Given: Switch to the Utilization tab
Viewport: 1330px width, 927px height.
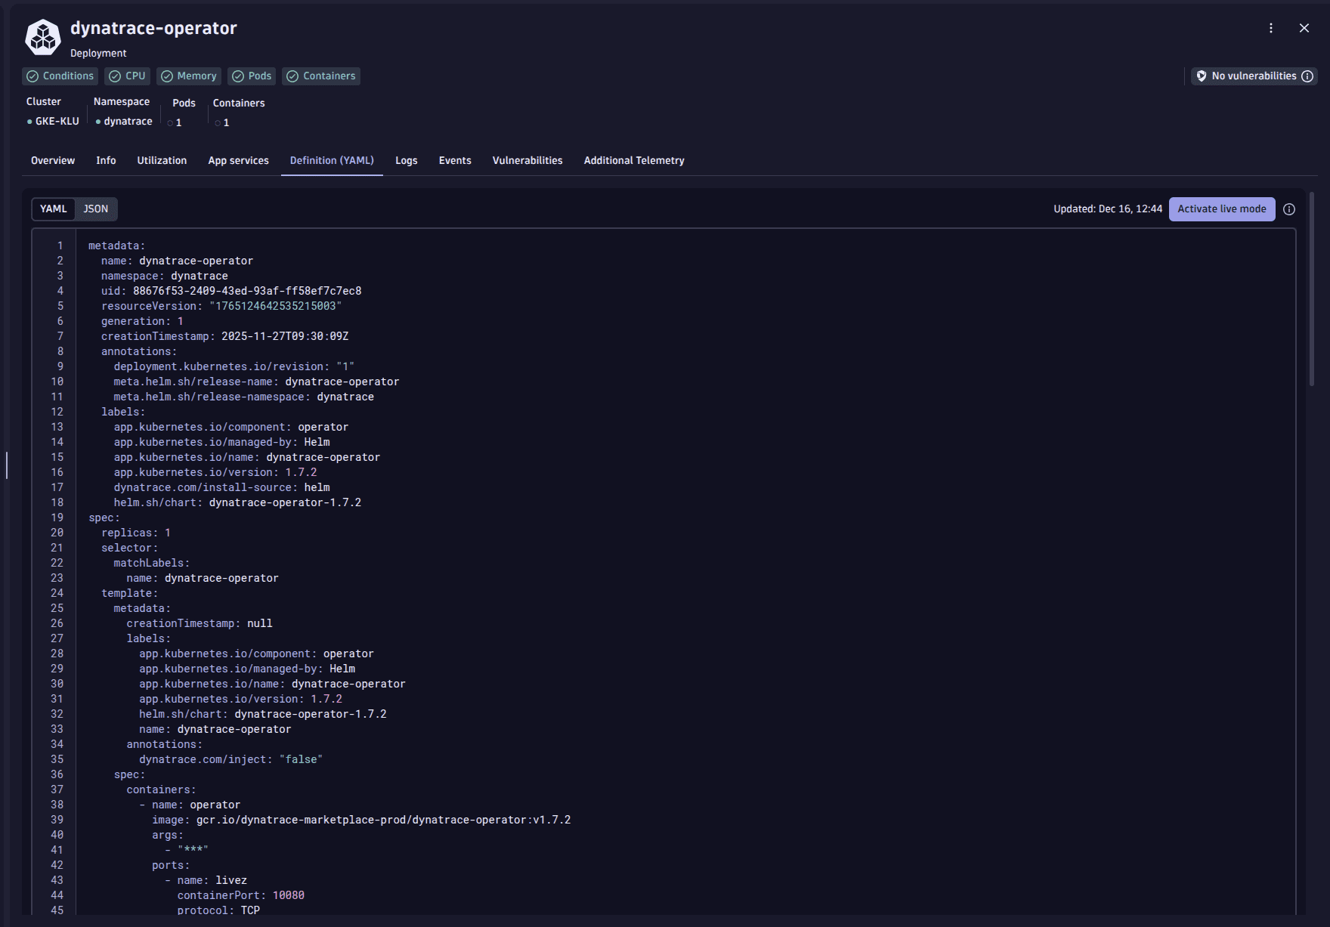Looking at the screenshot, I should [162, 161].
